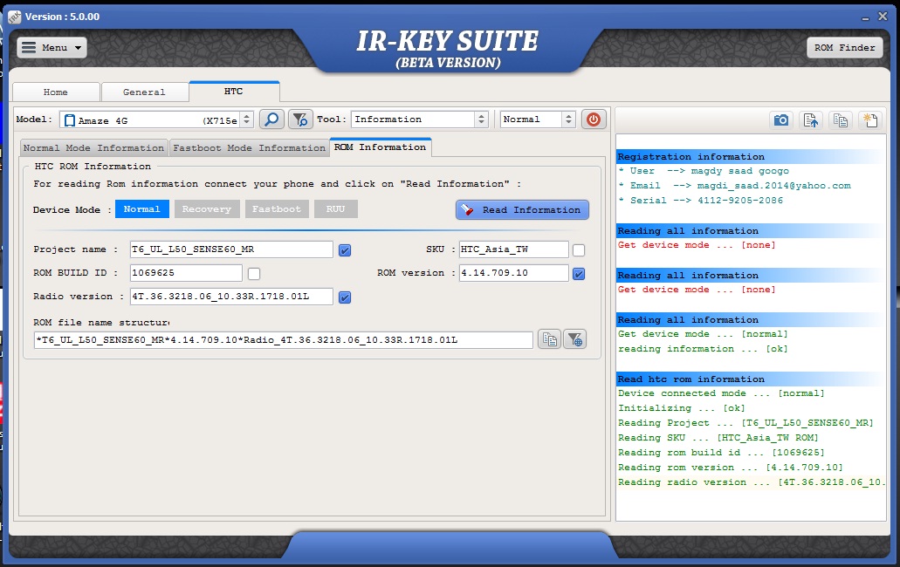The width and height of the screenshot is (900, 567).
Task: Open the Model dropdown showing Amaze 4G
Action: [x=156, y=120]
